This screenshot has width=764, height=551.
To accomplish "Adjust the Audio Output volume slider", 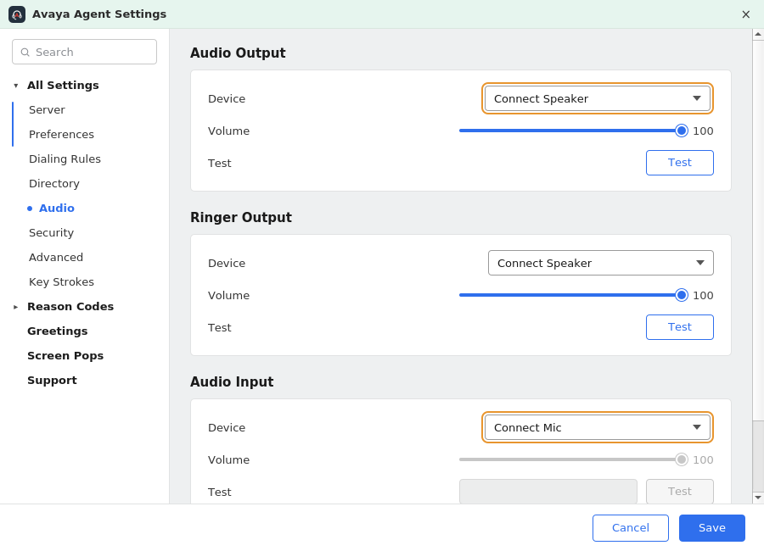I will [573, 131].
